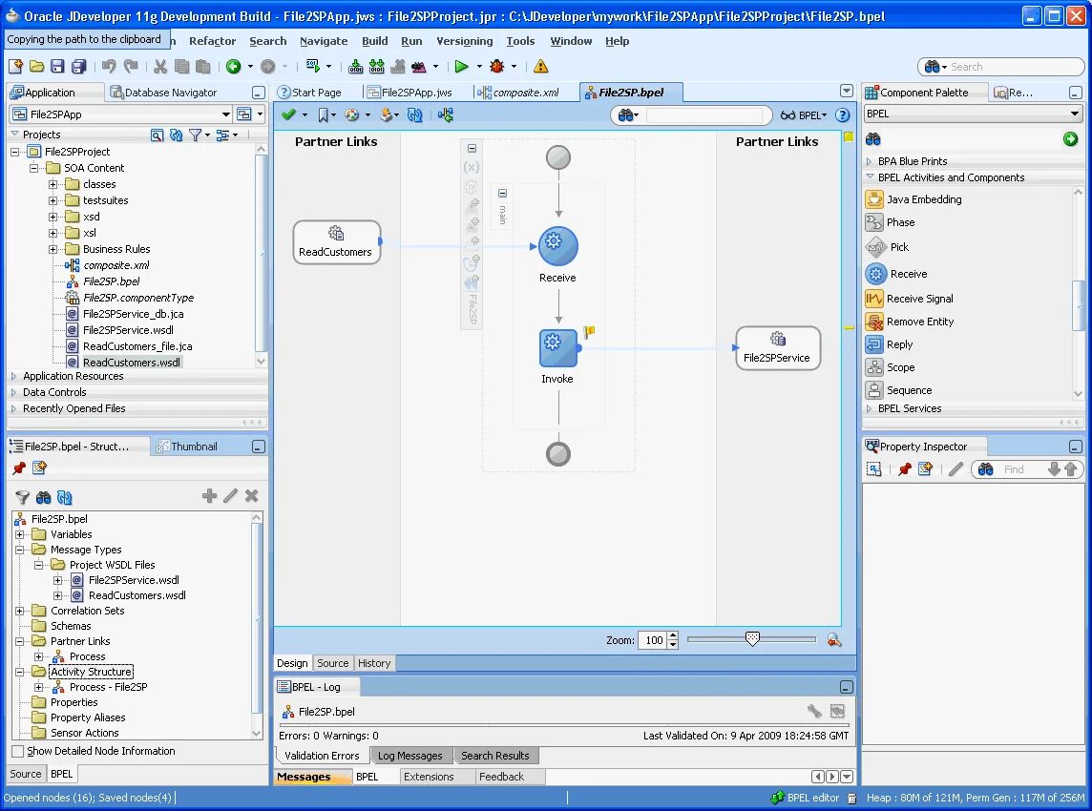This screenshot has height=811, width=1092.
Task: Switch to the composite.xml editor tab
Action: (519, 93)
